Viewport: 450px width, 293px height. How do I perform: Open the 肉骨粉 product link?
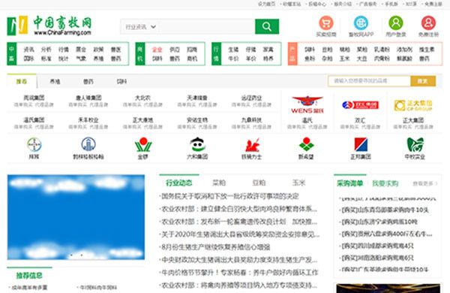coord(382,59)
